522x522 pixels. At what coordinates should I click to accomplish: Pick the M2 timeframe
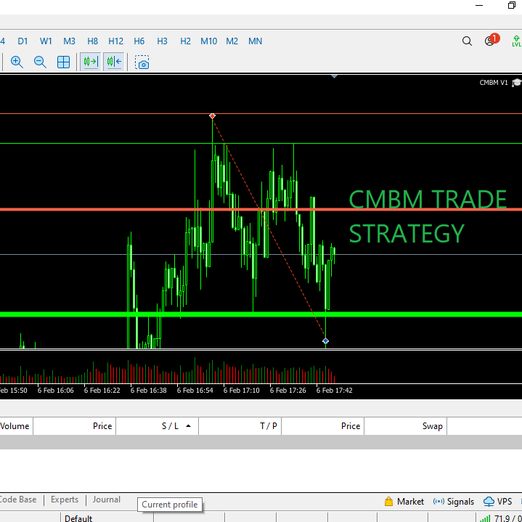232,41
